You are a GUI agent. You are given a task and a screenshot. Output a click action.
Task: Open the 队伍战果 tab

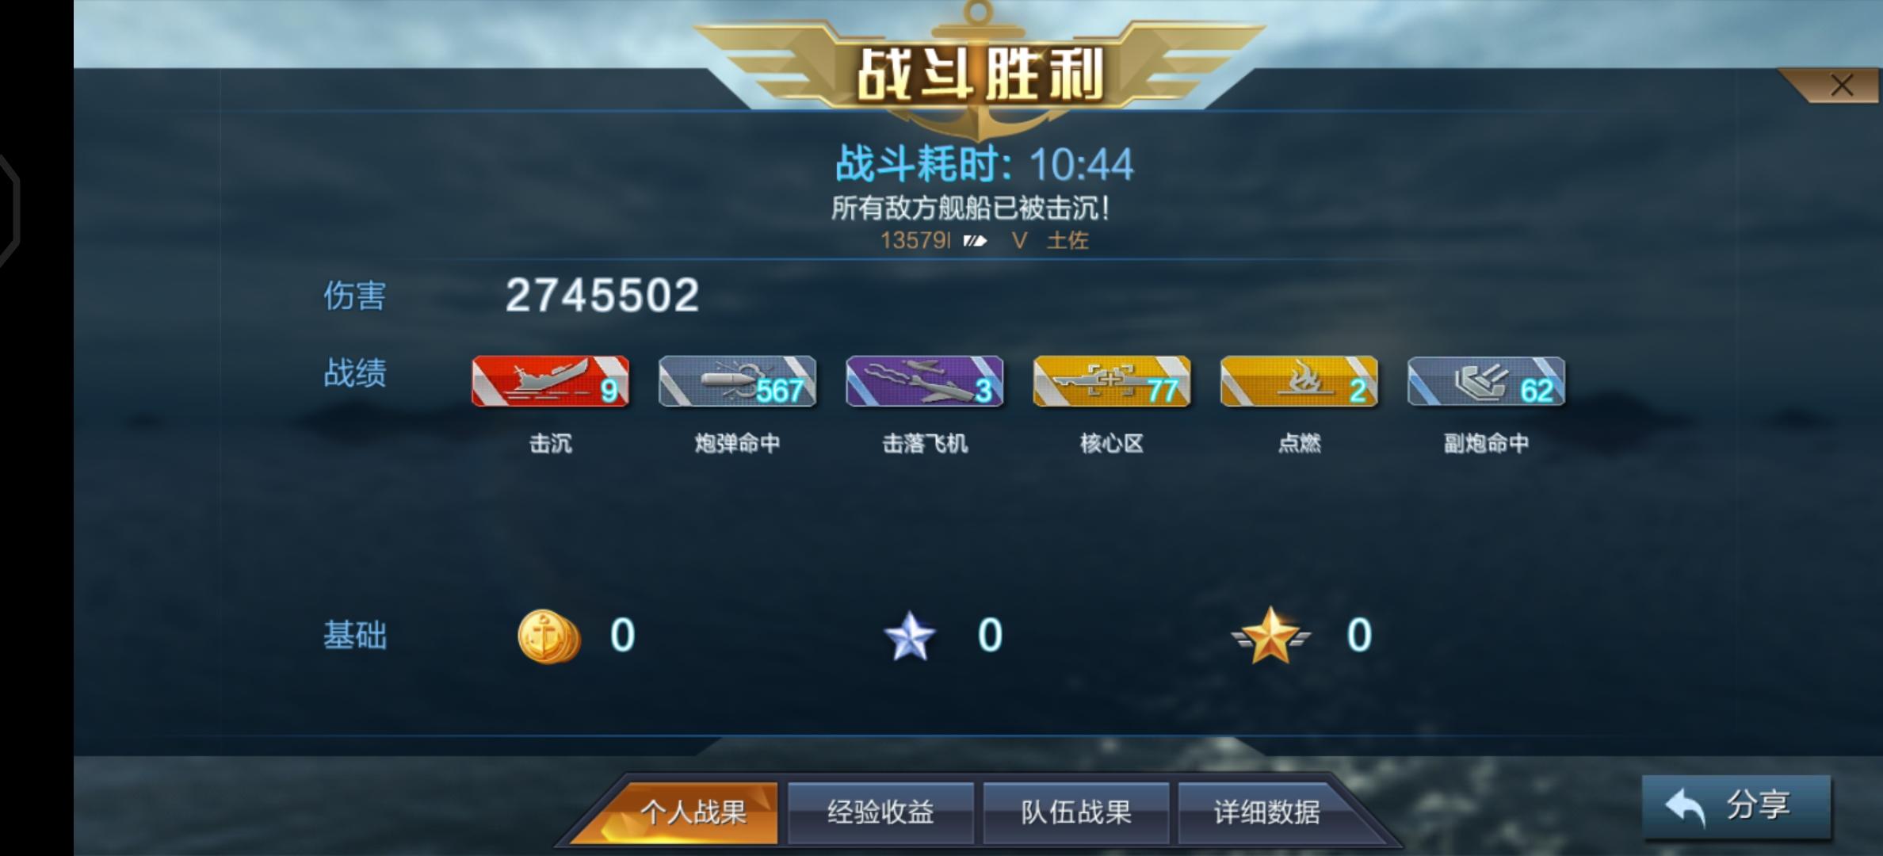[1075, 812]
